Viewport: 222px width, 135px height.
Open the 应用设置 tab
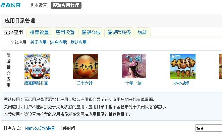point(65,32)
